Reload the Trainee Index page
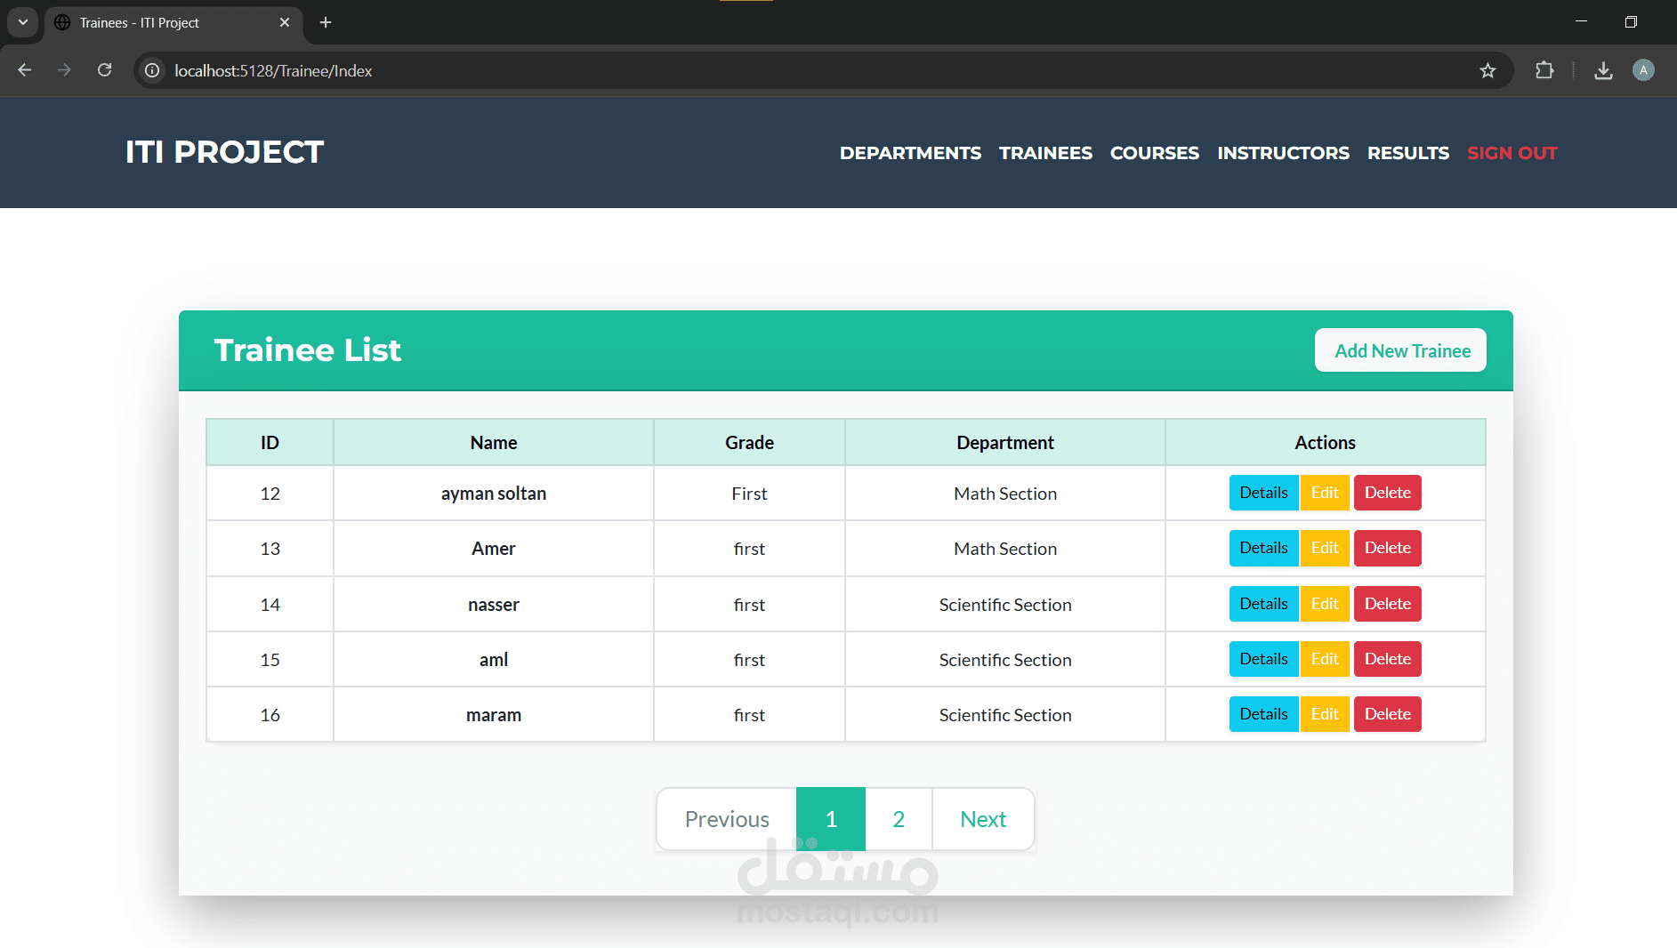 [x=104, y=70]
